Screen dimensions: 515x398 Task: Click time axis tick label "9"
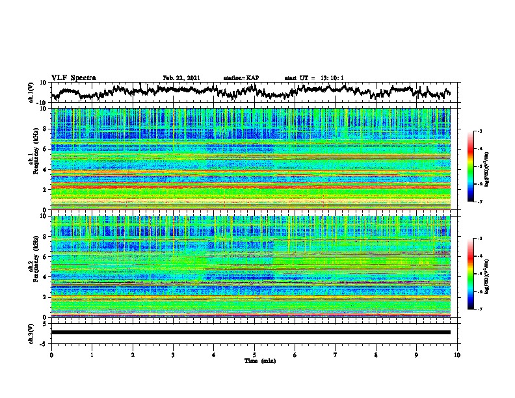pos(416,355)
